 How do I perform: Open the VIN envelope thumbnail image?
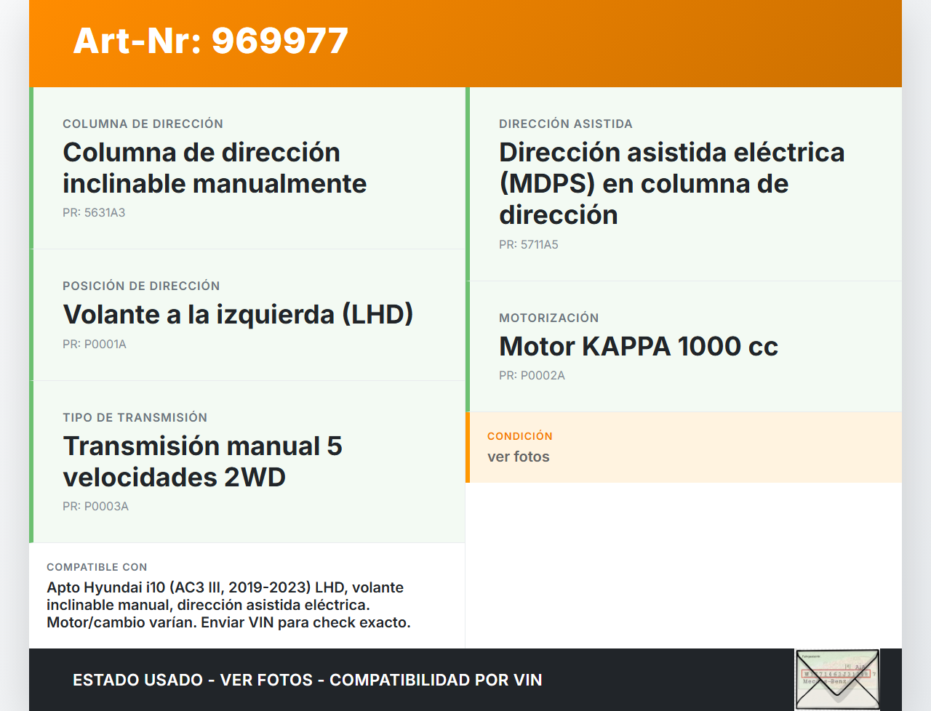coord(836,678)
